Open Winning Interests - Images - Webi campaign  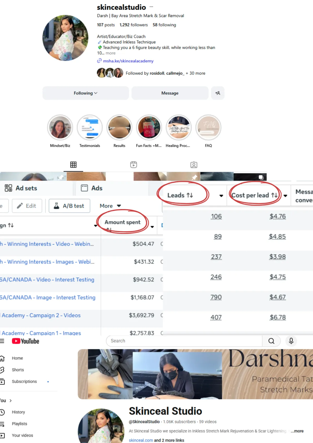point(47,262)
